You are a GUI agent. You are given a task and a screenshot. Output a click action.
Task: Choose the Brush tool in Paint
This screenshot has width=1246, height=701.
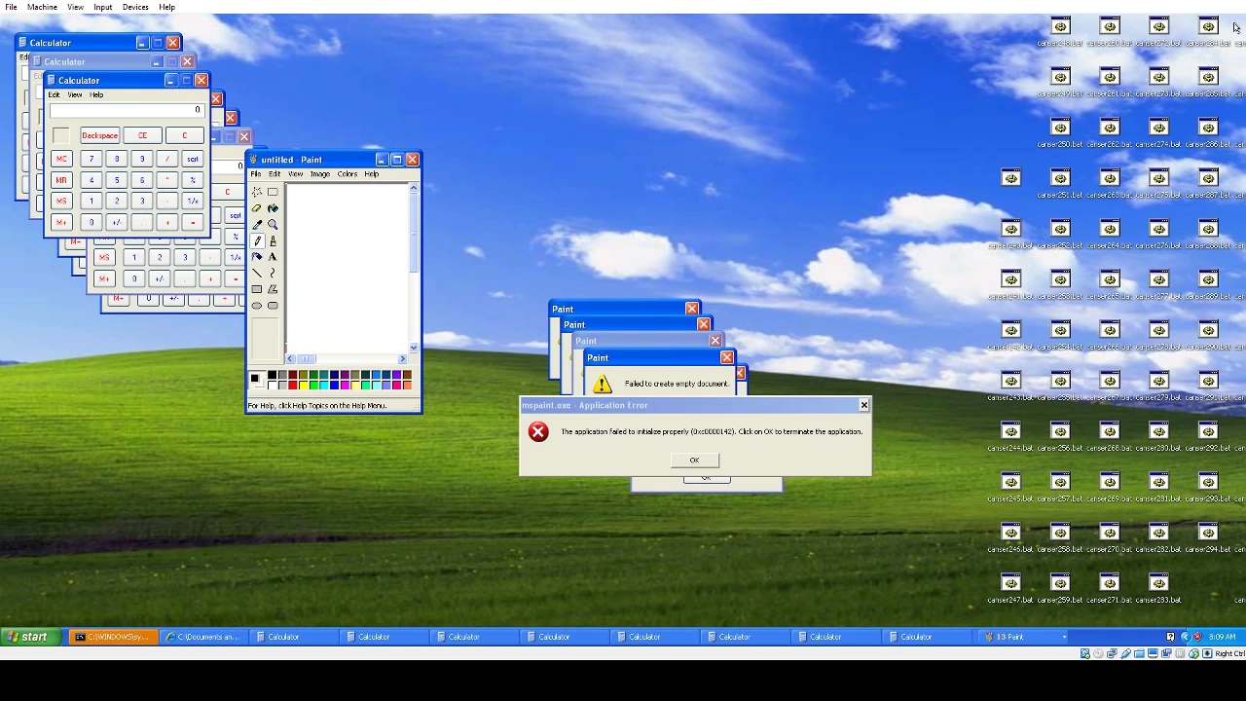pos(273,240)
